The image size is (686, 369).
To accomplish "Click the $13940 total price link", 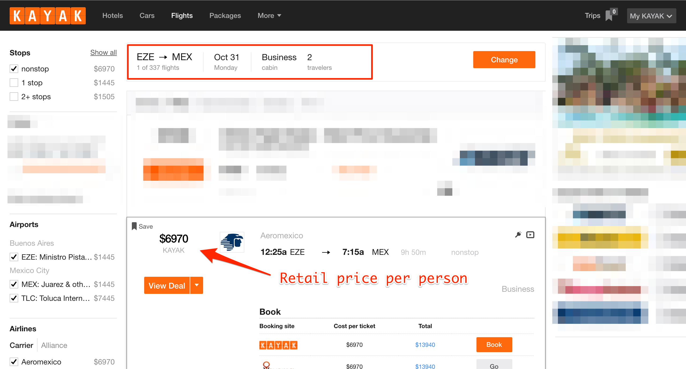I will (425, 345).
